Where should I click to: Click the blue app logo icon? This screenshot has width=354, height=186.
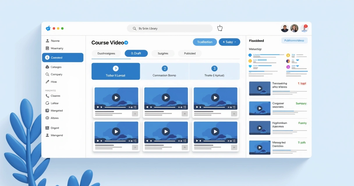(48, 28)
